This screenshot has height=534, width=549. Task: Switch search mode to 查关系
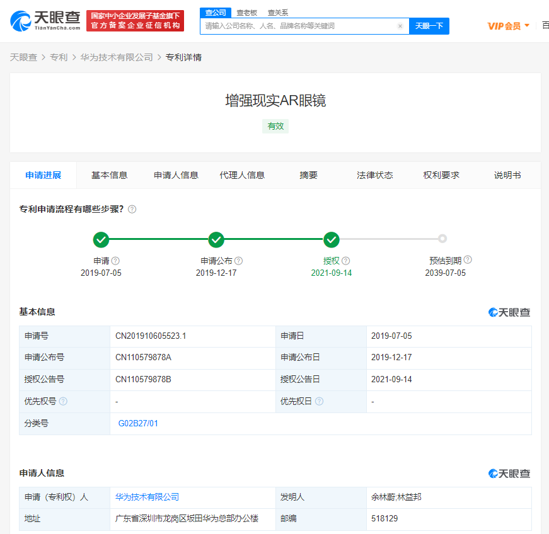[x=278, y=13]
